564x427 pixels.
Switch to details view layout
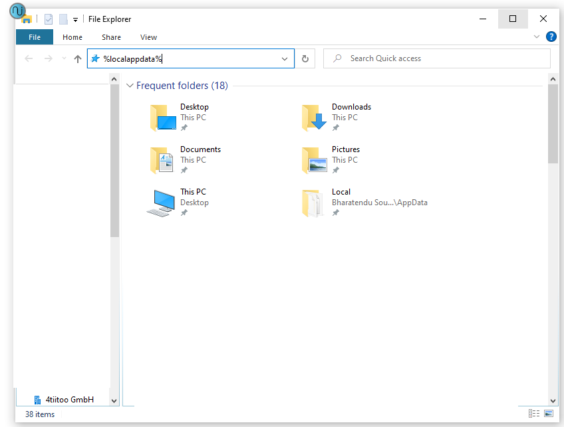(x=534, y=414)
